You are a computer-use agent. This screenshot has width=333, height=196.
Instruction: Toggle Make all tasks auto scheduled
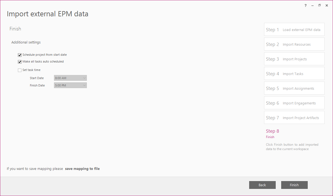tap(20, 62)
